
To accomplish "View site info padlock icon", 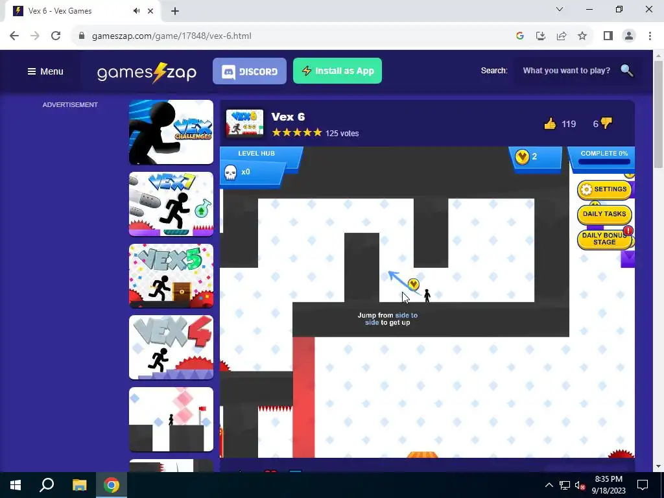I will coord(82,36).
